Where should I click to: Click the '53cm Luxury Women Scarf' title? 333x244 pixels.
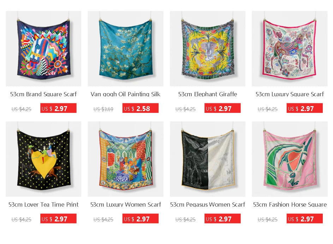(125, 205)
